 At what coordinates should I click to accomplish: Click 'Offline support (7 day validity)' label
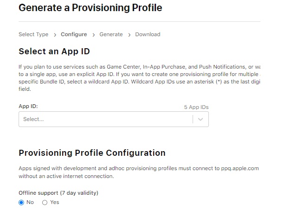tap(58, 193)
